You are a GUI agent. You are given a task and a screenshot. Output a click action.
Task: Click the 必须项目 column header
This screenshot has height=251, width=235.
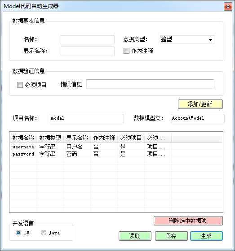coord(131,138)
